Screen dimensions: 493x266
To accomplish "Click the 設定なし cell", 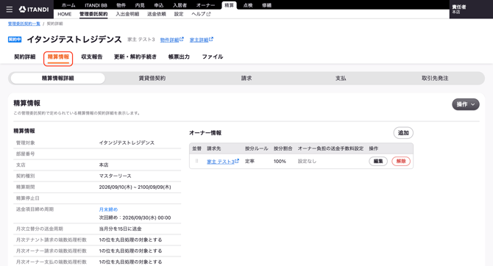I will coord(307,161).
